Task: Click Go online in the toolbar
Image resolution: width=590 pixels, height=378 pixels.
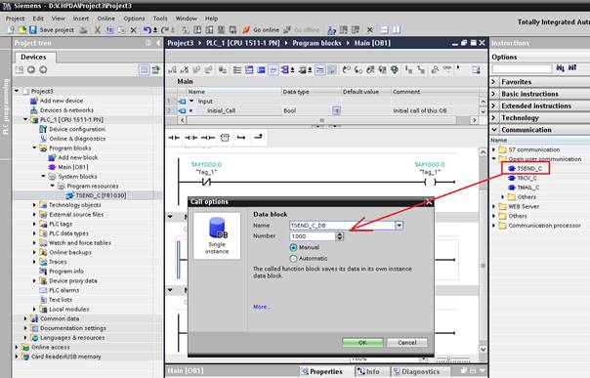Action: tap(261, 29)
